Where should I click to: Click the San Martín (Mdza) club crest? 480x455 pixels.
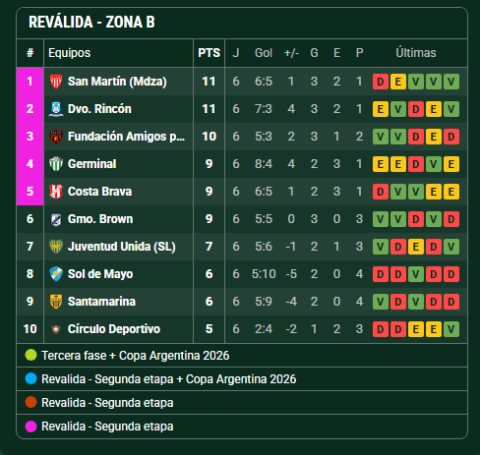point(56,82)
